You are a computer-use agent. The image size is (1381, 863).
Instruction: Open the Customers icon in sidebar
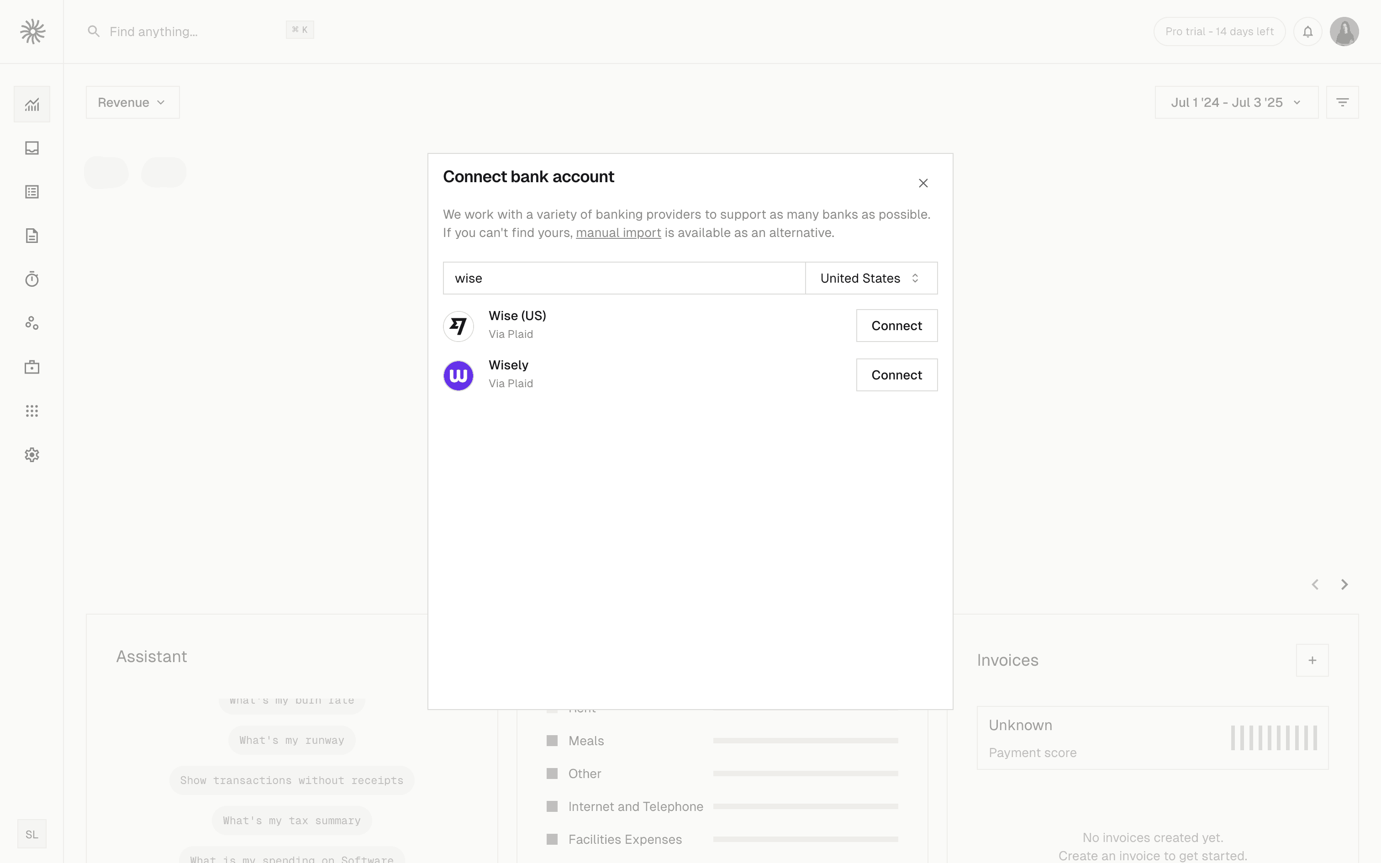click(32, 323)
